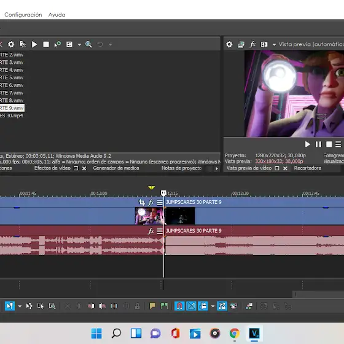The image size is (344, 344).
Task: Start preview of selected media file
Action: (34, 44)
